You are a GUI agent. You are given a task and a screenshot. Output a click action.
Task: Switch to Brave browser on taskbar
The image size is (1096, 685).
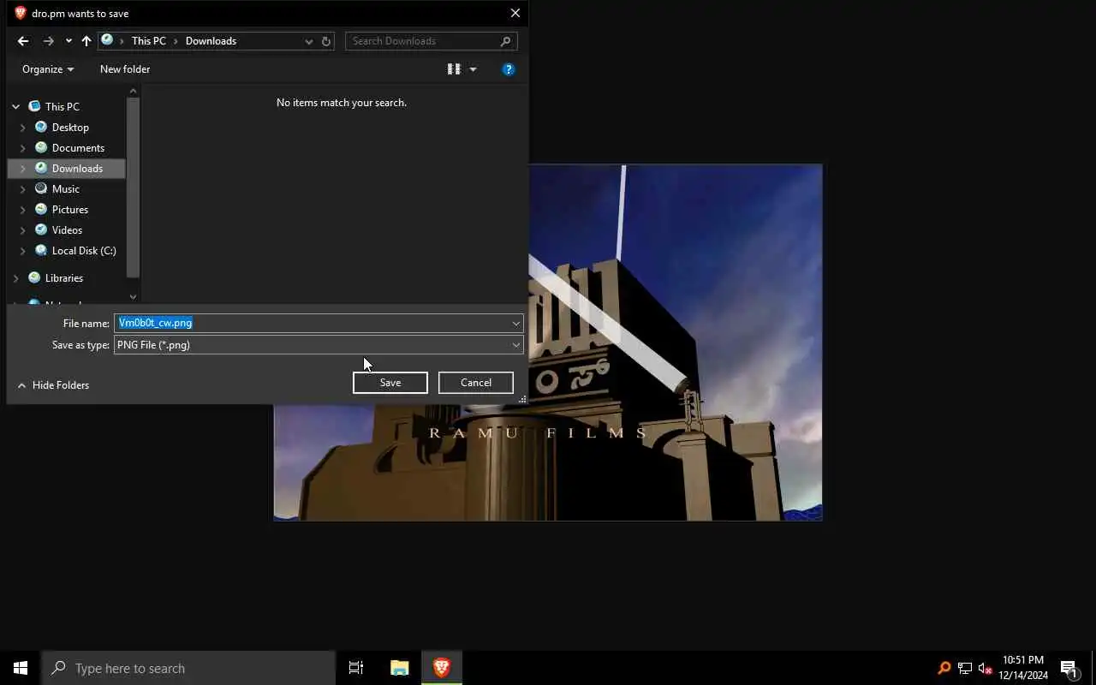[442, 668]
